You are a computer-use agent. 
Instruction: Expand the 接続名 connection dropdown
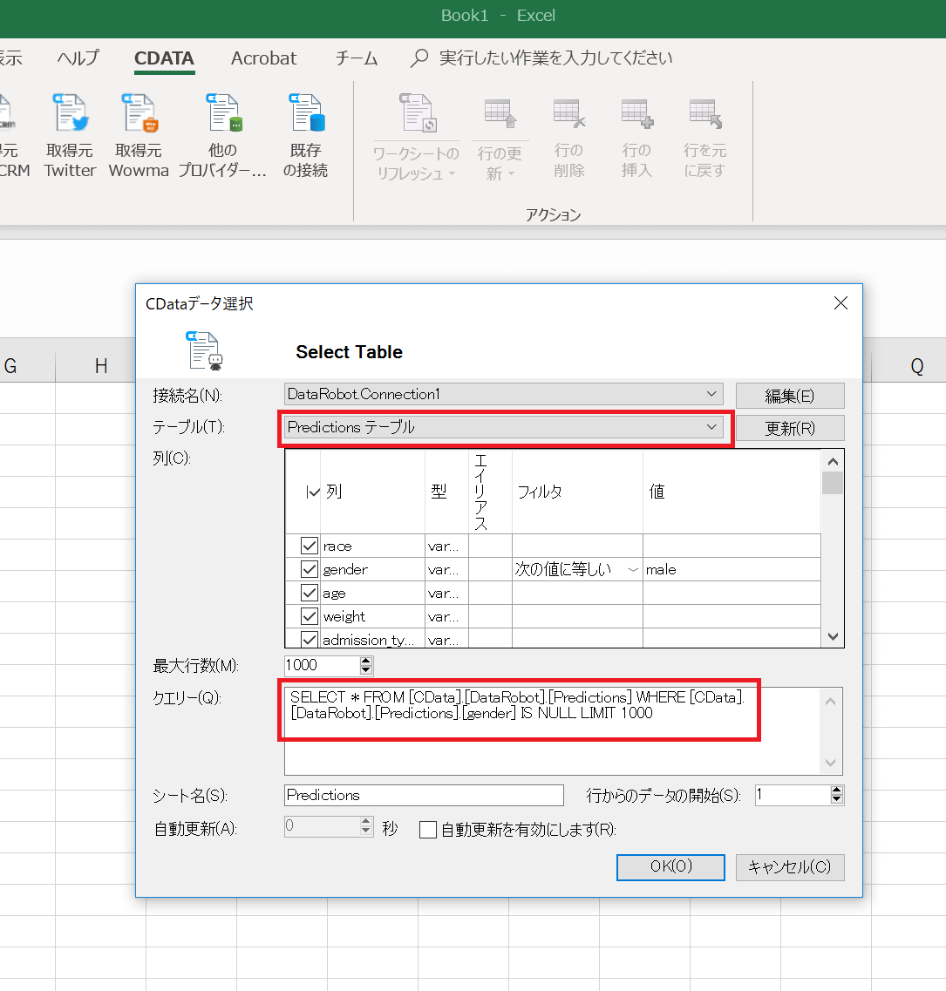(712, 395)
